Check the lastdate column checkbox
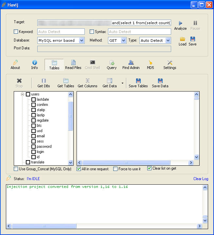This screenshot has height=235, width=214. click(x=33, y=99)
